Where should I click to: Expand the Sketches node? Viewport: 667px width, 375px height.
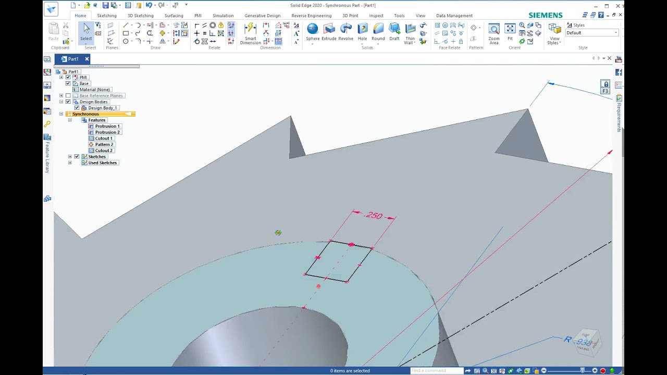click(x=70, y=156)
